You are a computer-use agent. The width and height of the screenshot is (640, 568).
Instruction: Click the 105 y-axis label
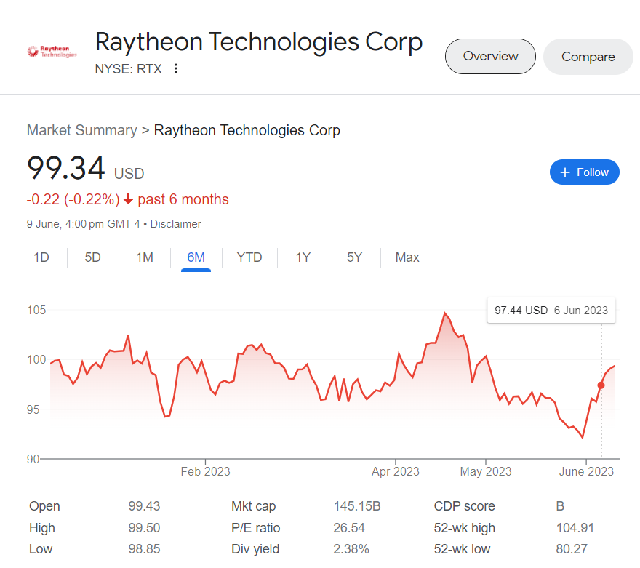pos(36,310)
